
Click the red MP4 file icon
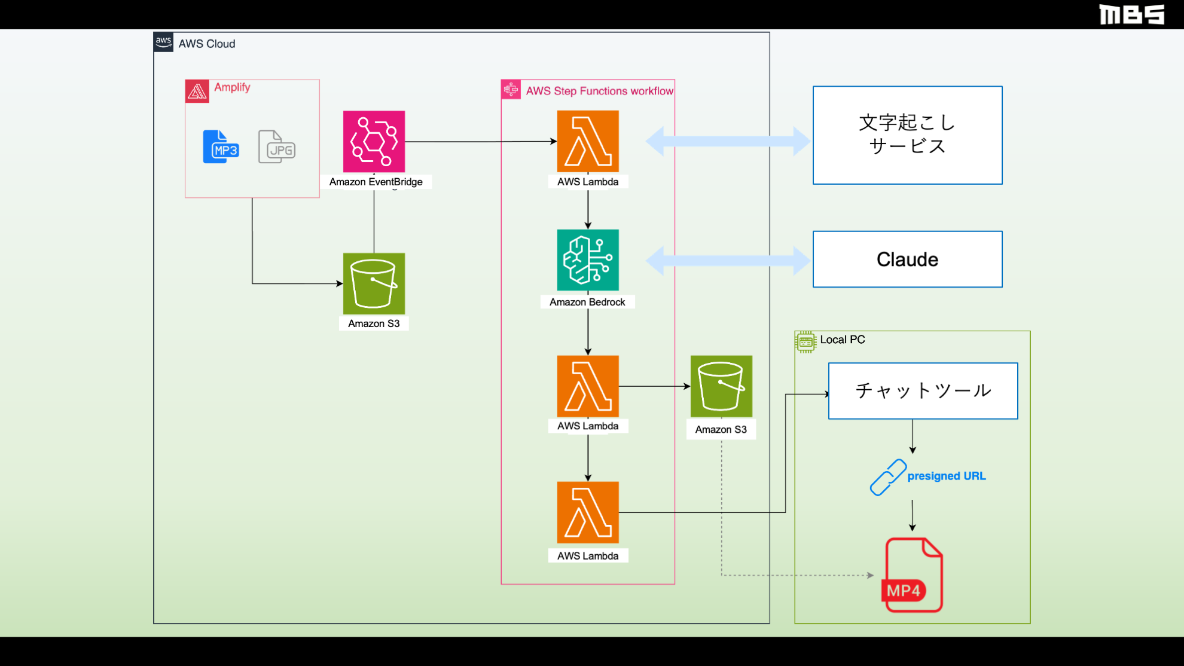[913, 575]
